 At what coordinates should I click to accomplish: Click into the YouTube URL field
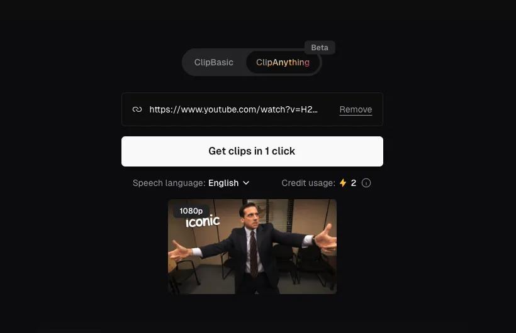233,109
